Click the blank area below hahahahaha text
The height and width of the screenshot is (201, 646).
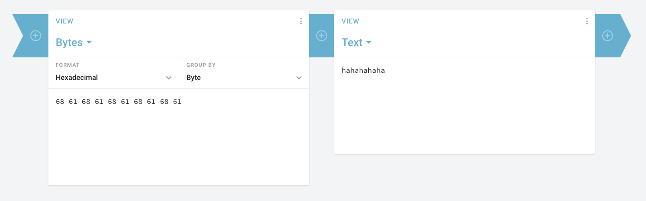[x=465, y=115]
